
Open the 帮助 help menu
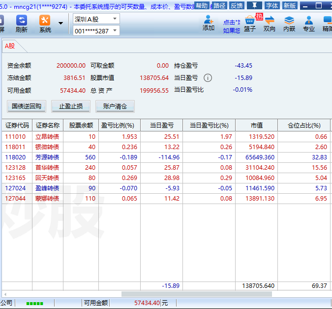click(202, 5)
